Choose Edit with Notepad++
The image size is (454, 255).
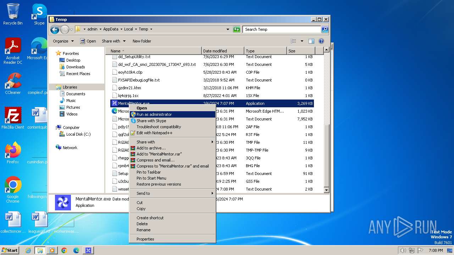172,133
